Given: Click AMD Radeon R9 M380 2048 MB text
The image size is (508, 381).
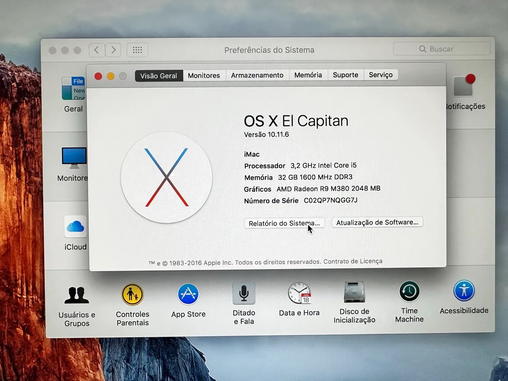Looking at the screenshot, I should [x=328, y=189].
